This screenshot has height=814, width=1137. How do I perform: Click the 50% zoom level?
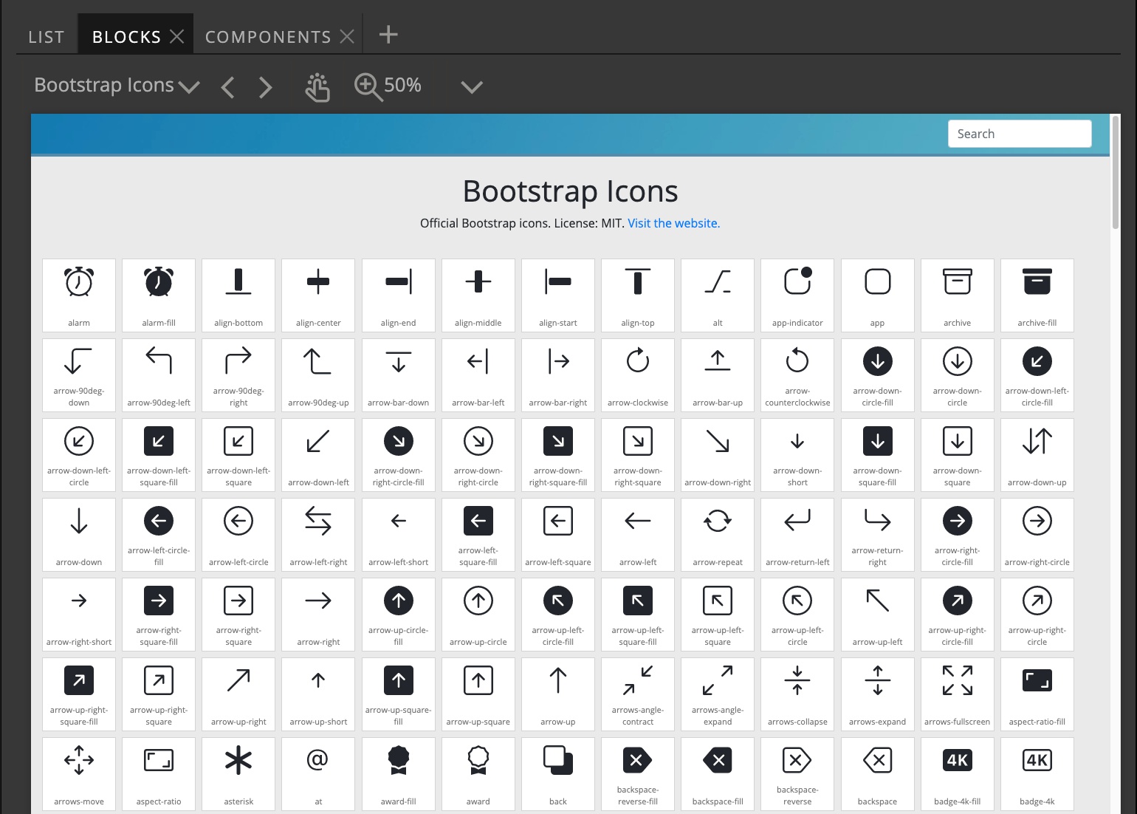pyautogui.click(x=402, y=86)
